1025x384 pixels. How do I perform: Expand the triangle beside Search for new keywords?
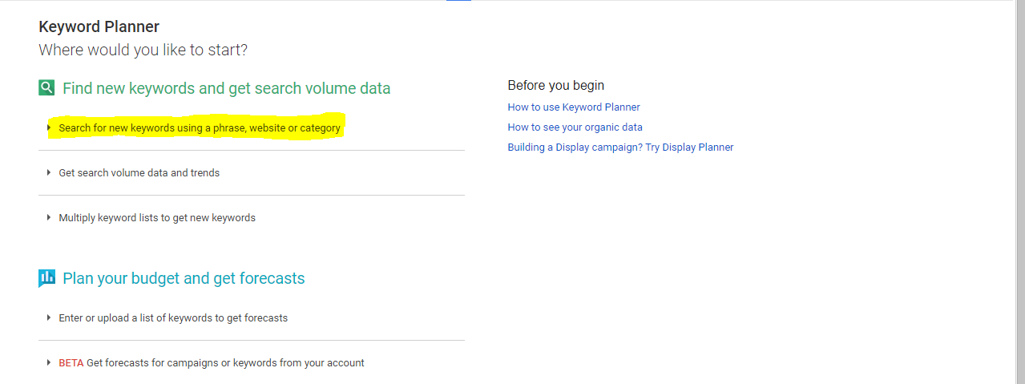pyautogui.click(x=49, y=128)
